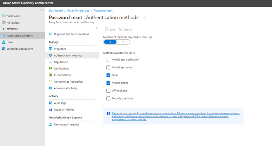Click the Azure Active Directory diamond icon

click(x=4, y=36)
